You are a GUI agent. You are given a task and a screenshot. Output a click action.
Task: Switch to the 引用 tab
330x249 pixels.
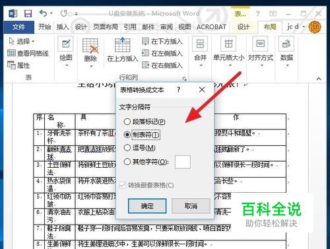click(x=130, y=27)
